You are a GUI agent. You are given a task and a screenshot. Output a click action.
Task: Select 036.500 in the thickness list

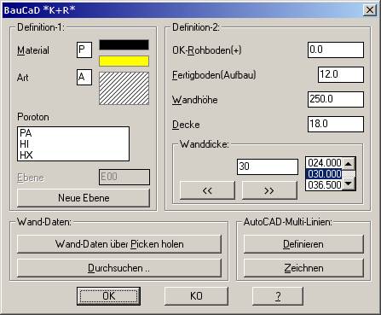point(325,185)
